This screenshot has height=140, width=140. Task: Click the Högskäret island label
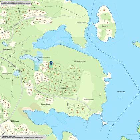(104, 26)
